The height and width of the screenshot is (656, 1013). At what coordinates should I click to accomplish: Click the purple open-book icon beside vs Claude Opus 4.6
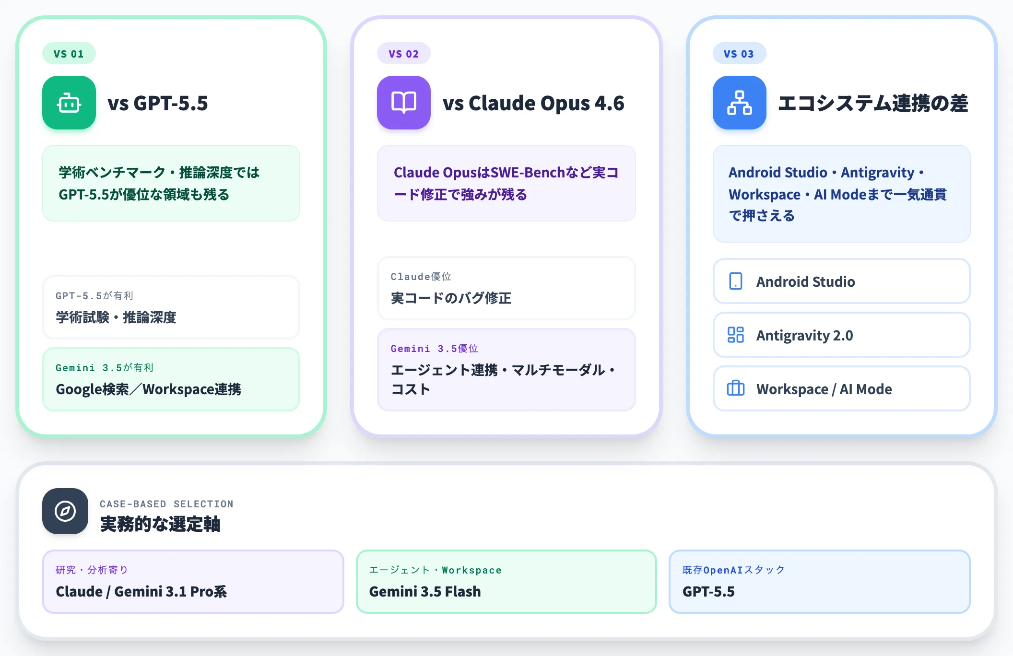coord(404,103)
